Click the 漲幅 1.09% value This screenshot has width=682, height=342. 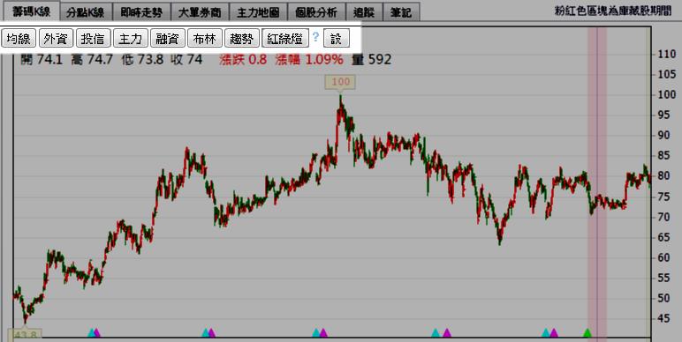309,59
